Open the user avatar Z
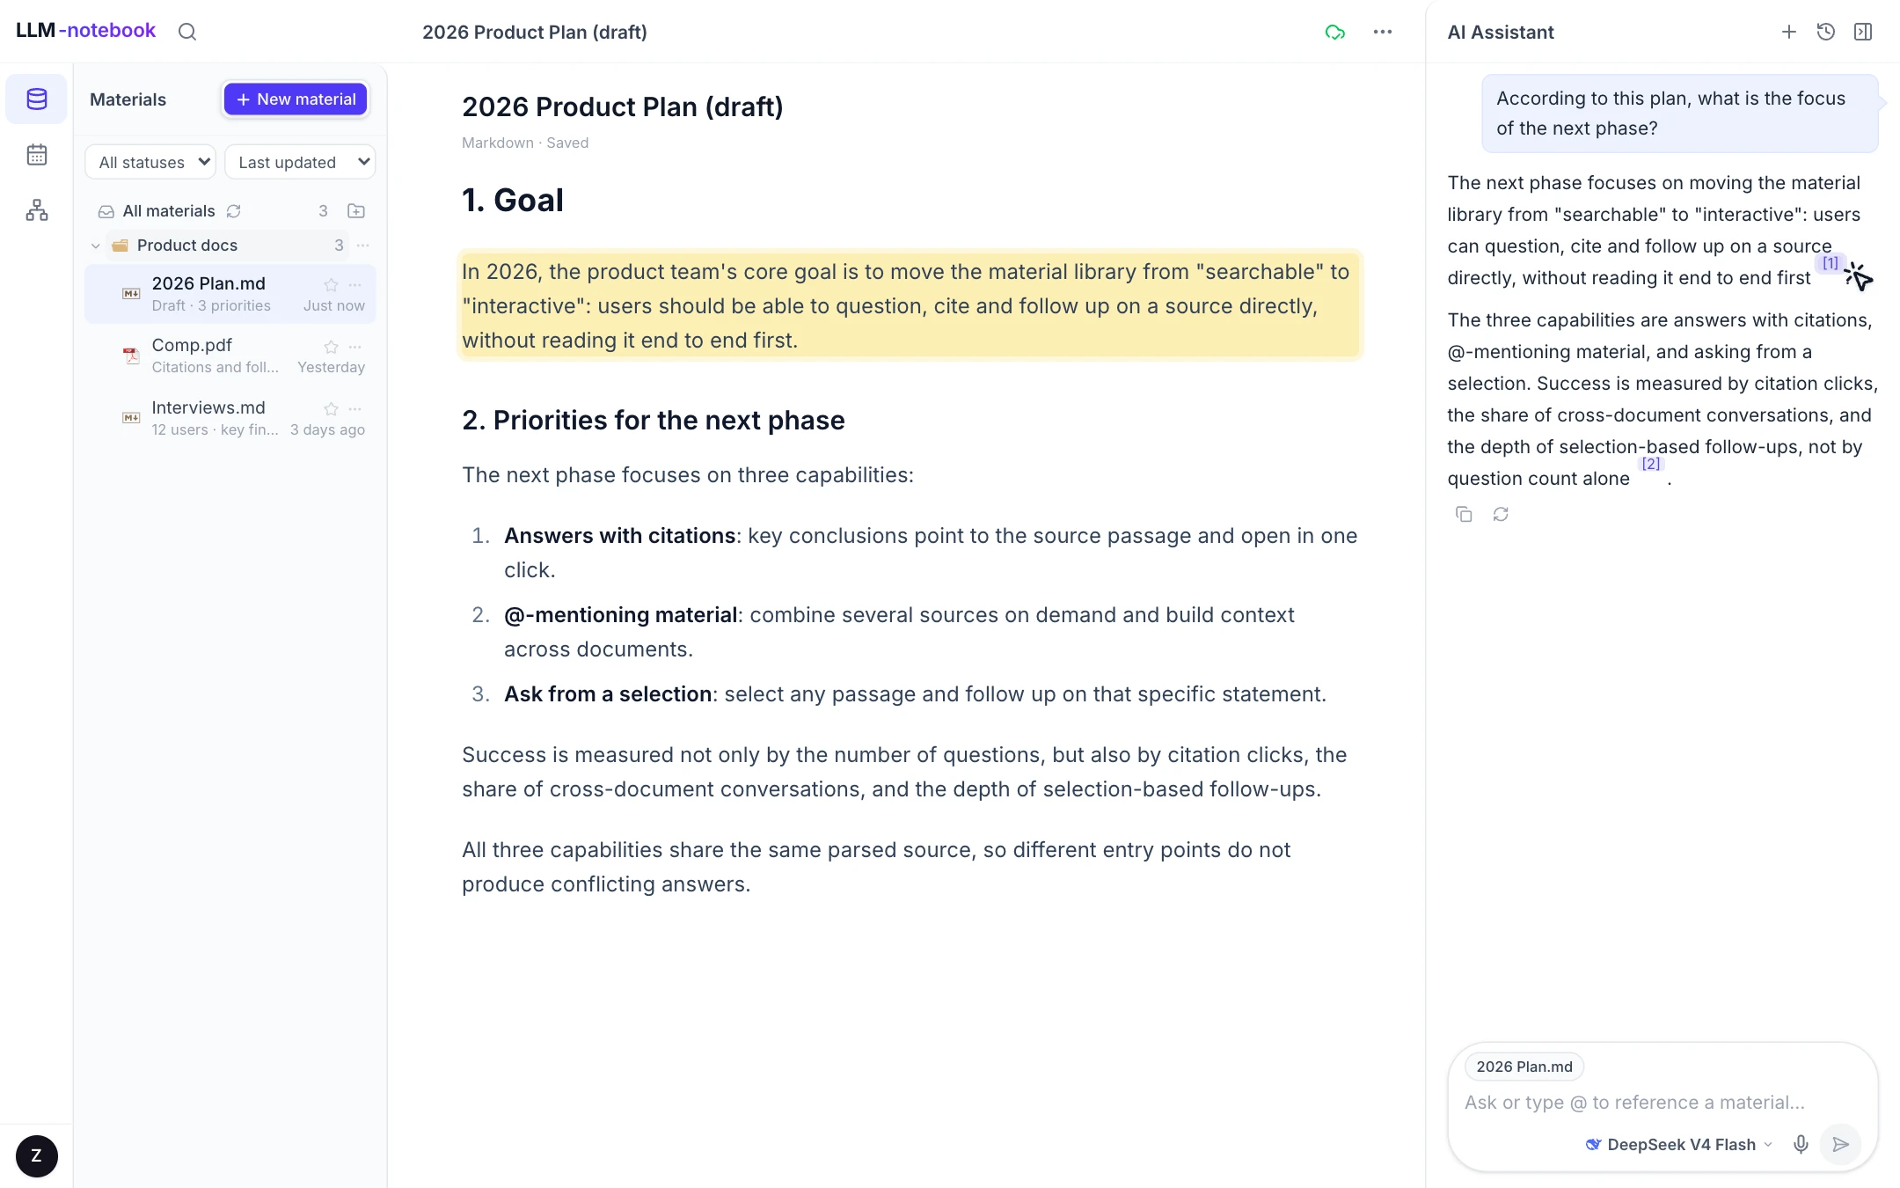This screenshot has width=1900, height=1188. [x=37, y=1155]
